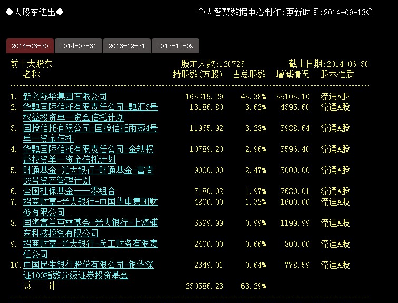Click the 占总股数 column header

point(249,75)
